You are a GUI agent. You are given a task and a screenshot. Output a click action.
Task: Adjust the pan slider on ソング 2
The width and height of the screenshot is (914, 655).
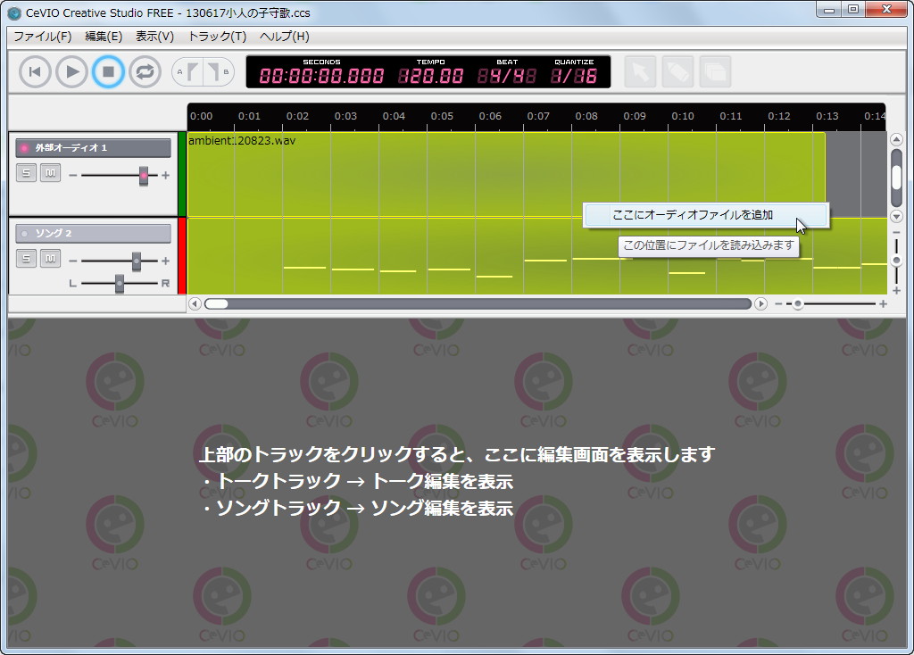click(119, 283)
